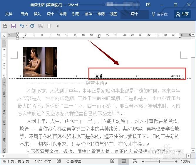This screenshot has height=165, width=196.
Task: Switch to Print Layout view
Action: click(123, 161)
